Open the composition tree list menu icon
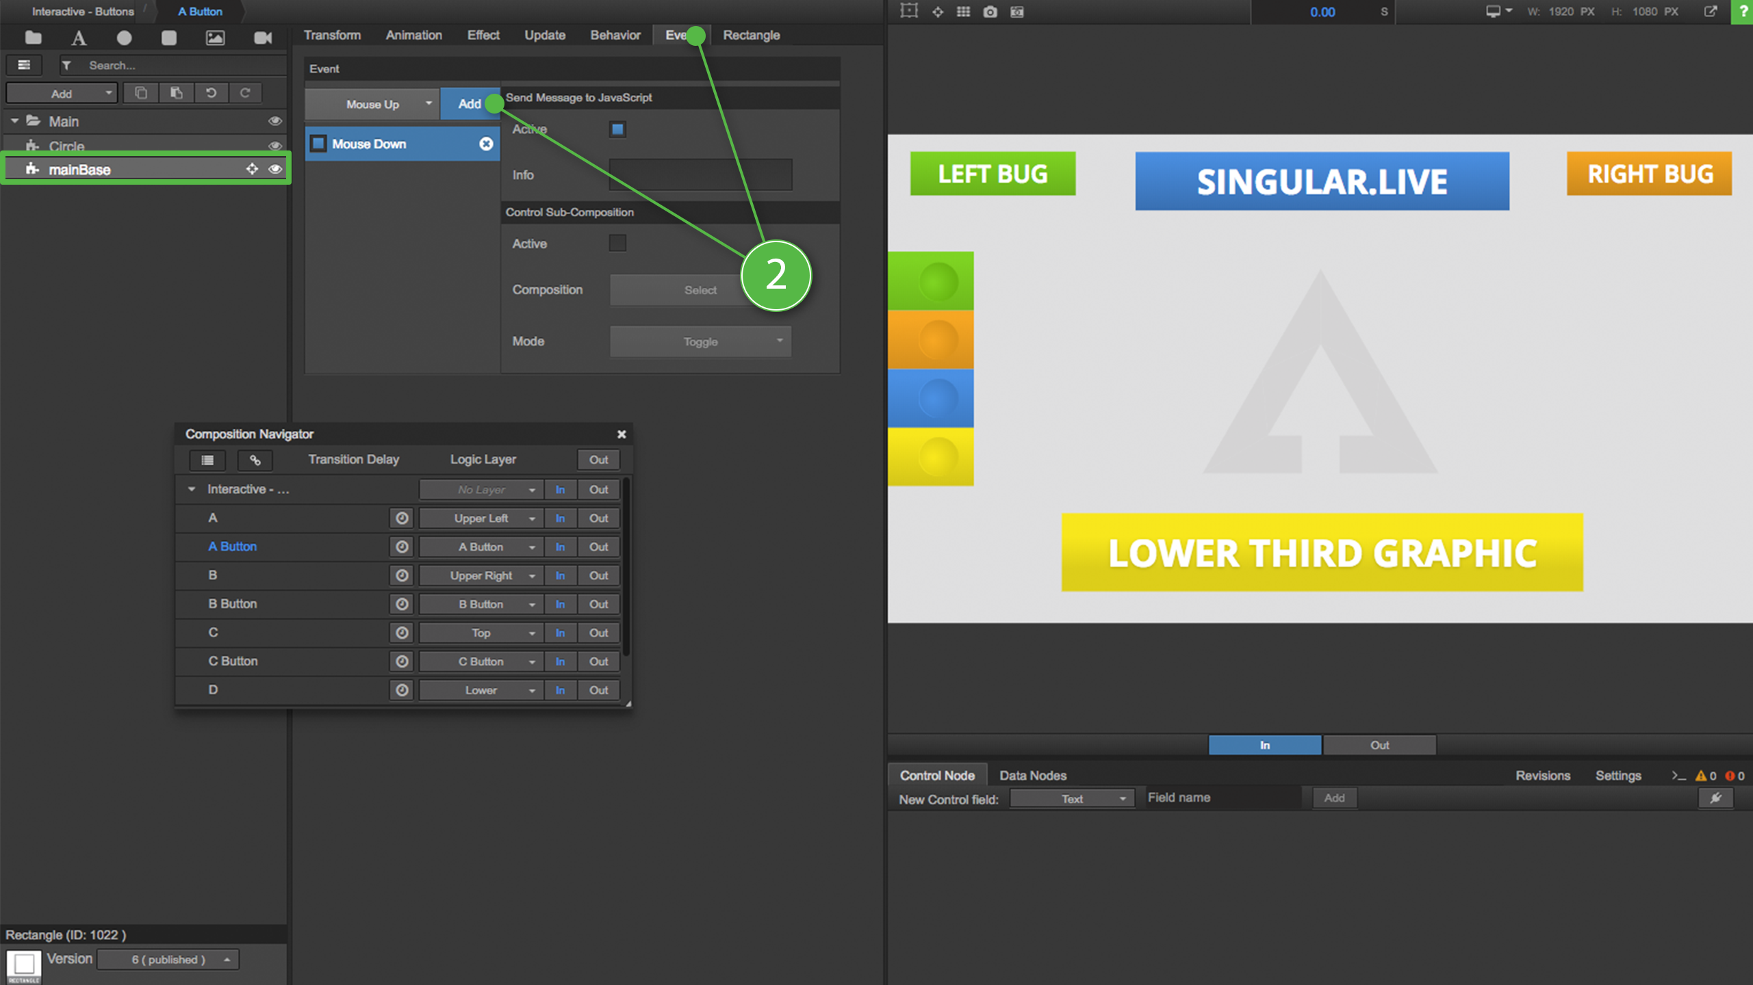Image resolution: width=1753 pixels, height=985 pixels. [x=24, y=65]
